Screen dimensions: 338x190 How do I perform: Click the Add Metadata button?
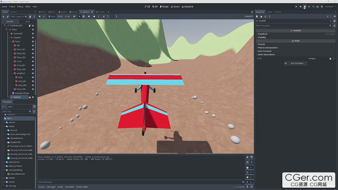click(x=295, y=63)
